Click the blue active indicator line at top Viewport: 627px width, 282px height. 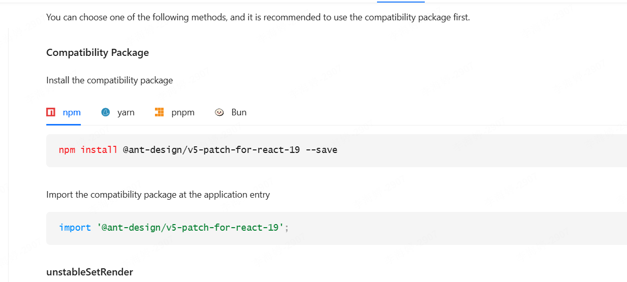pyautogui.click(x=401, y=2)
